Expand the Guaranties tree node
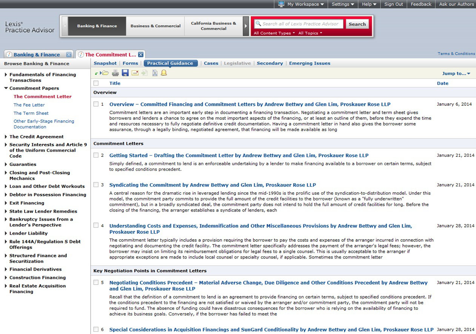This screenshot has width=476, height=334. tap(6, 164)
